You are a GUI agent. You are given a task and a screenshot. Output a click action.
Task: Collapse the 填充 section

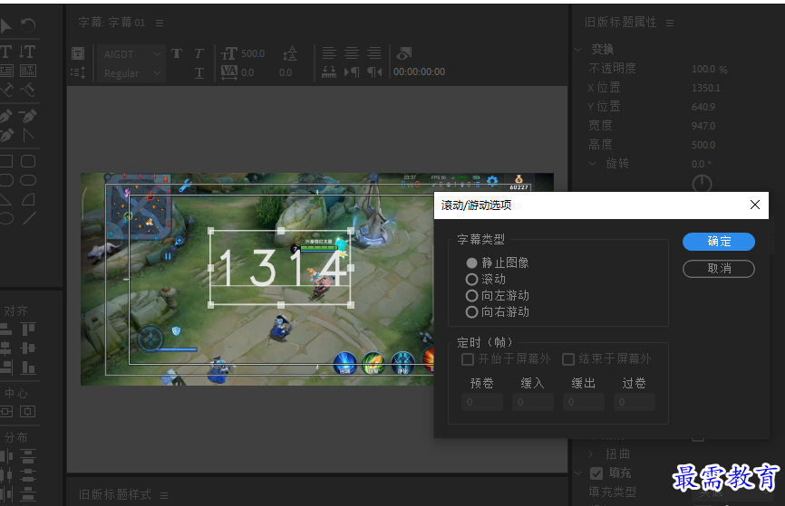click(x=578, y=473)
